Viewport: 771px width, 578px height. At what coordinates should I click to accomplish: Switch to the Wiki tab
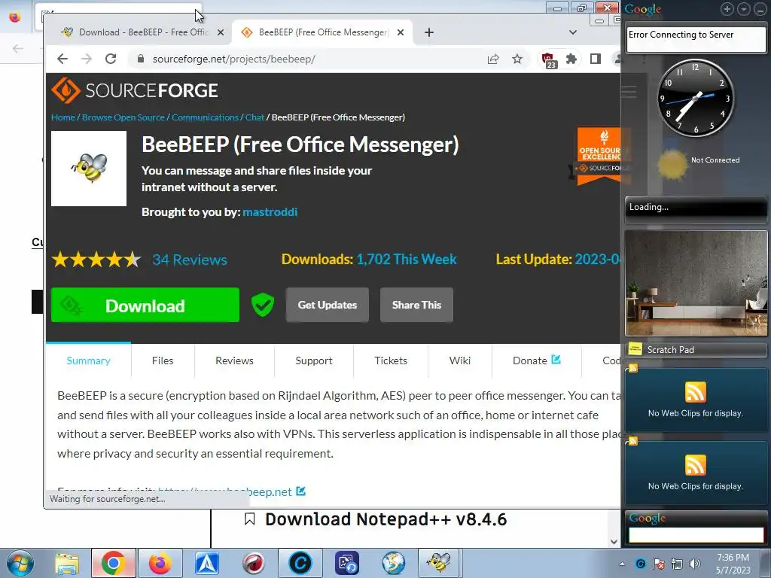coord(460,360)
